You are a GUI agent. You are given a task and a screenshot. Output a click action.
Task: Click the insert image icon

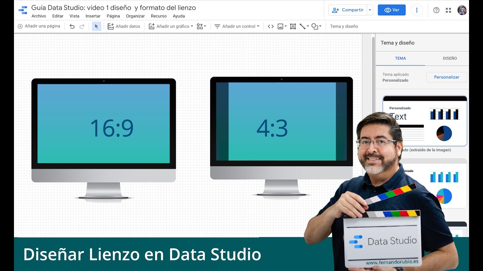[280, 26]
